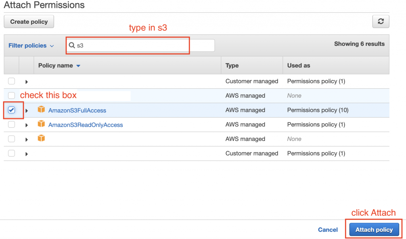Expand the last Customer managed policy row
The height and width of the screenshot is (239, 406).
[x=27, y=154]
